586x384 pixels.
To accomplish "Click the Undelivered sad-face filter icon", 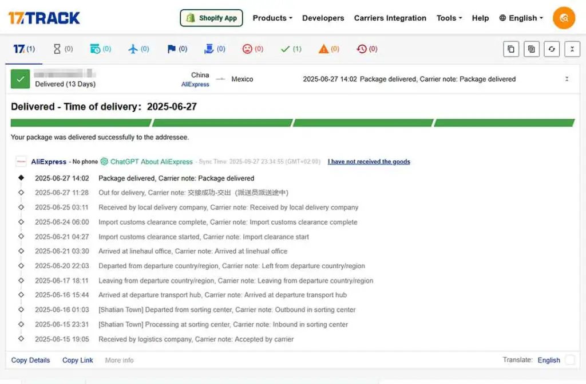I will (x=248, y=49).
